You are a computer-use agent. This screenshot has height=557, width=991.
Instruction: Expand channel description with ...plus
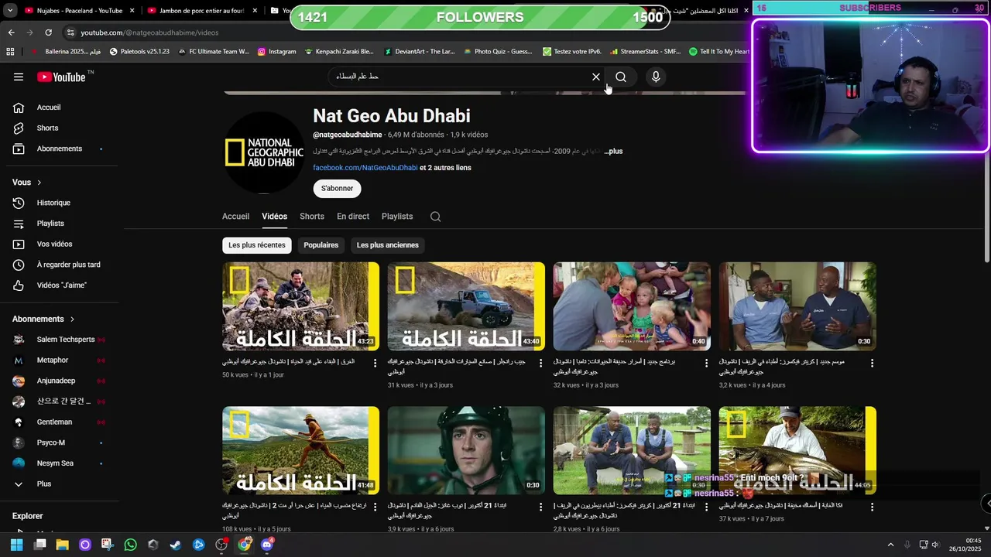coord(613,152)
